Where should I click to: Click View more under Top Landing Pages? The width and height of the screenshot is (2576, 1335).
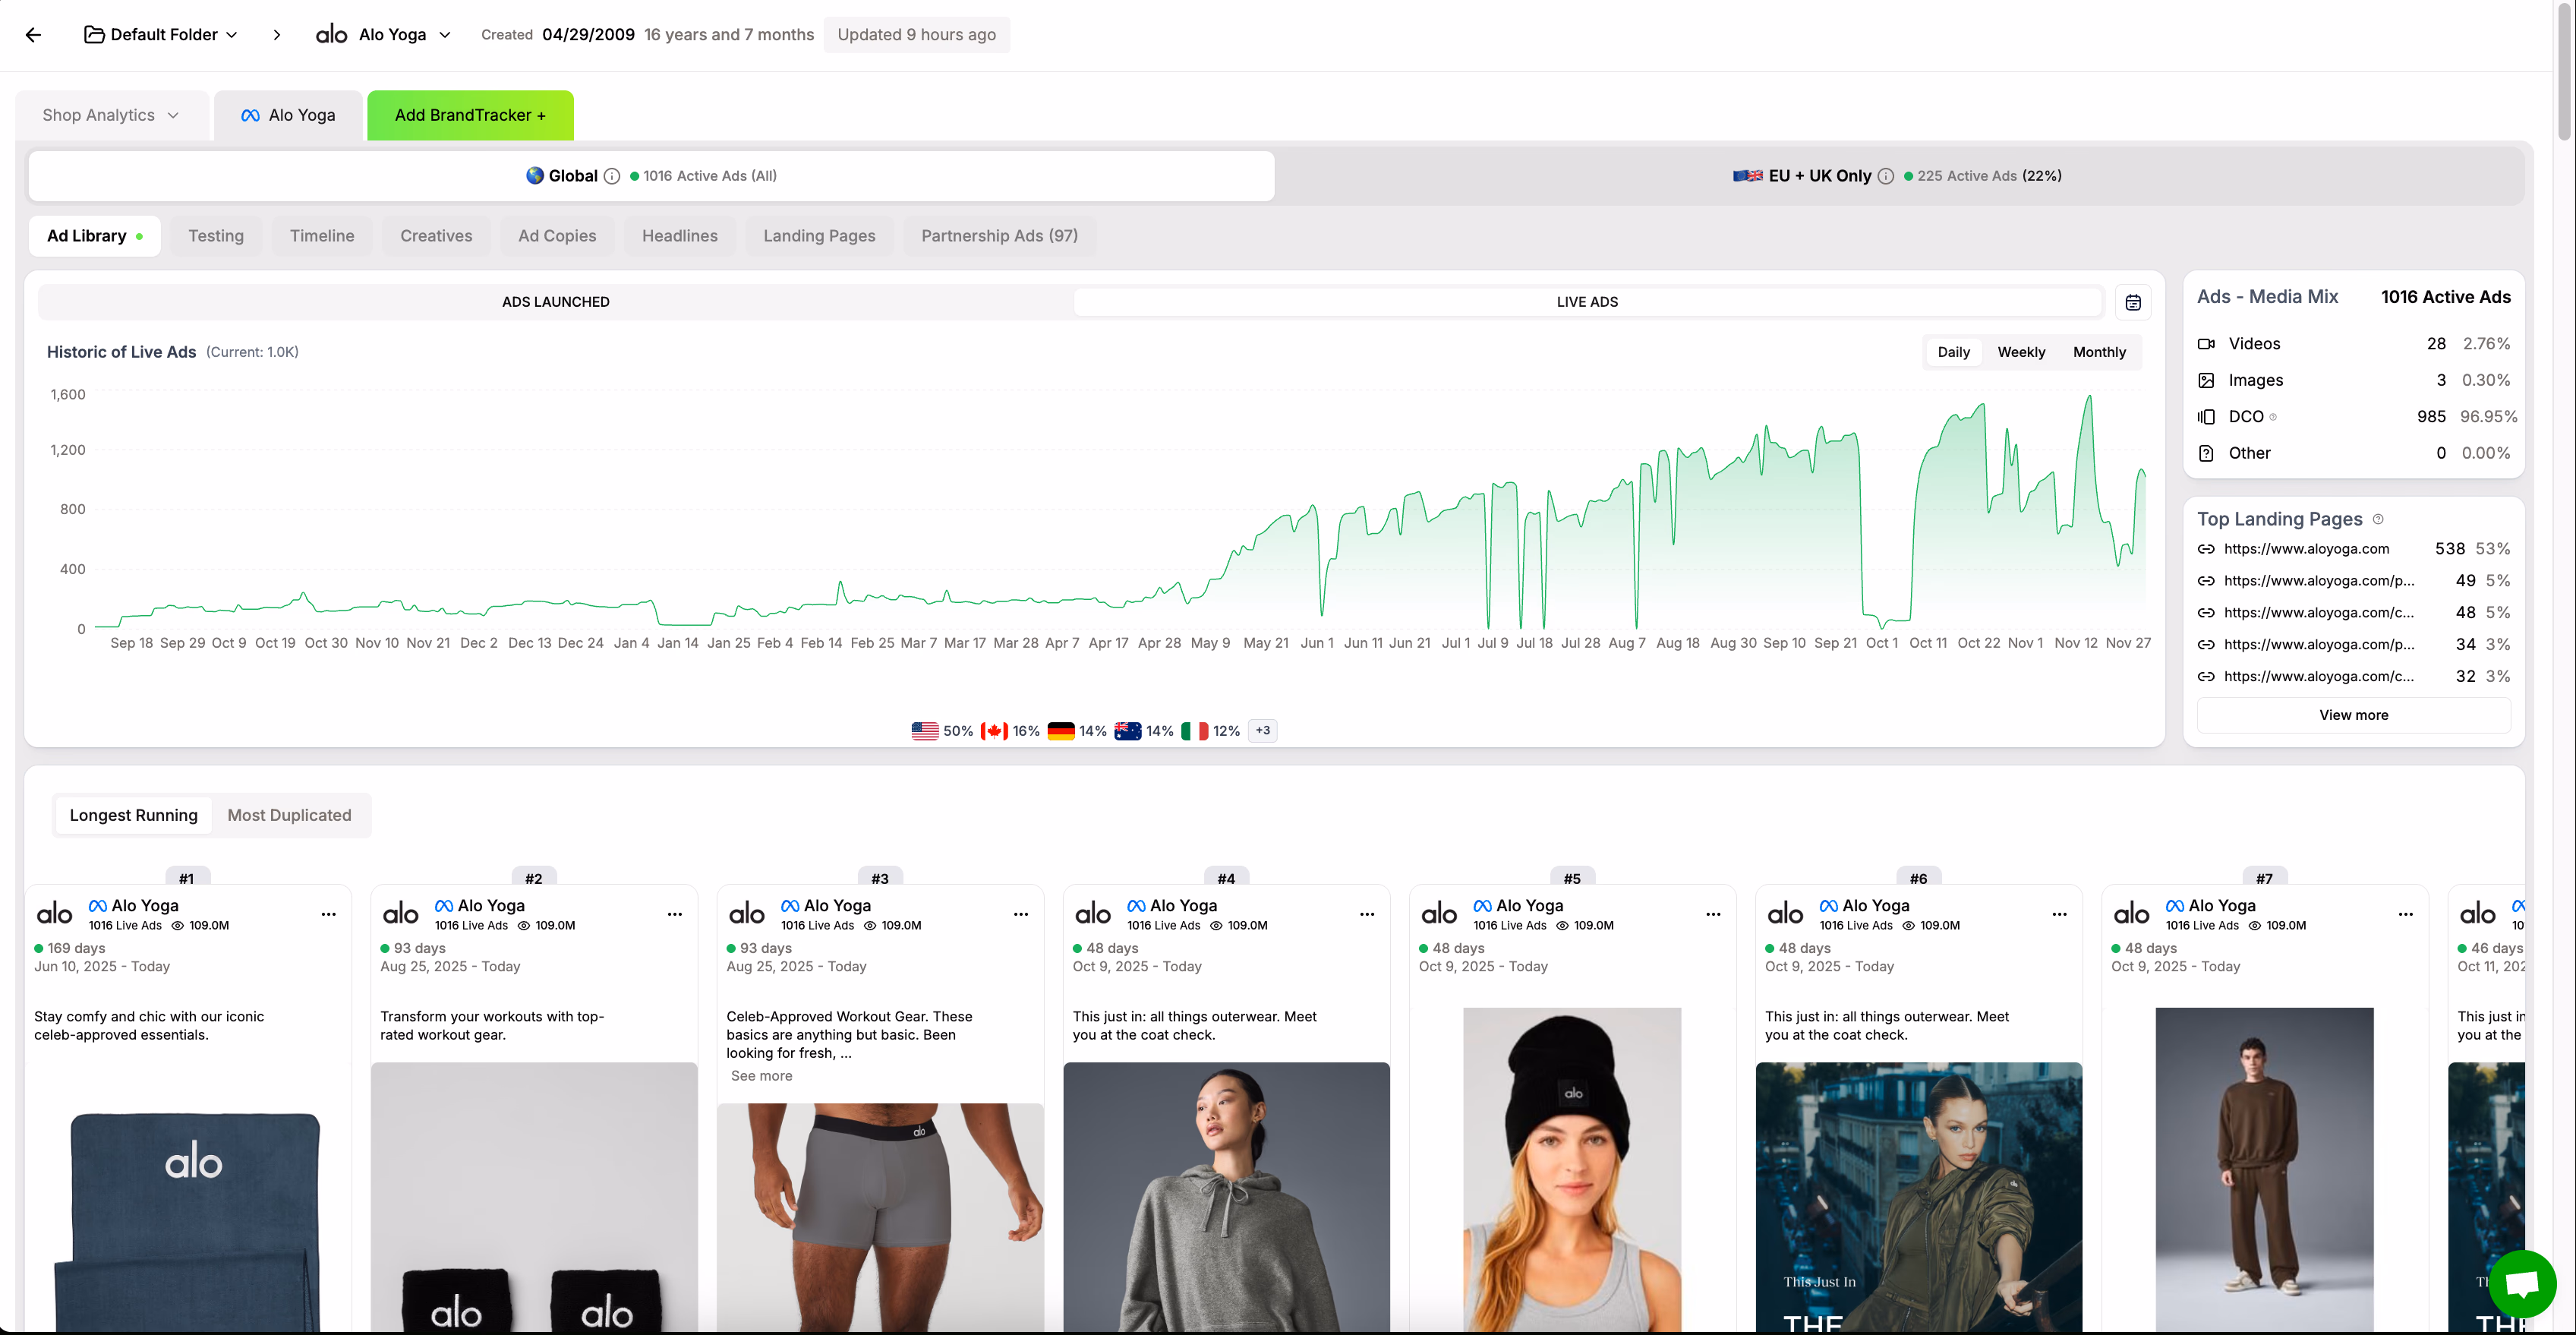coord(2353,715)
